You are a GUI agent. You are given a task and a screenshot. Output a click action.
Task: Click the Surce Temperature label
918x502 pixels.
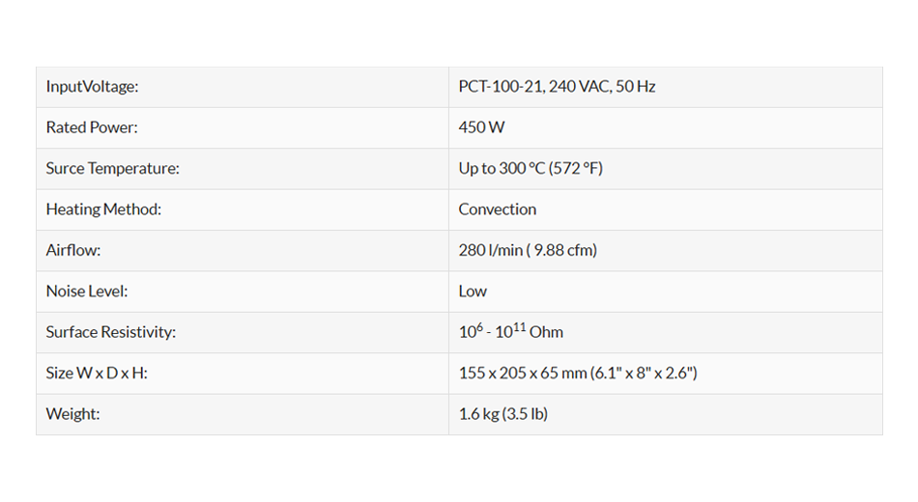coord(112,168)
